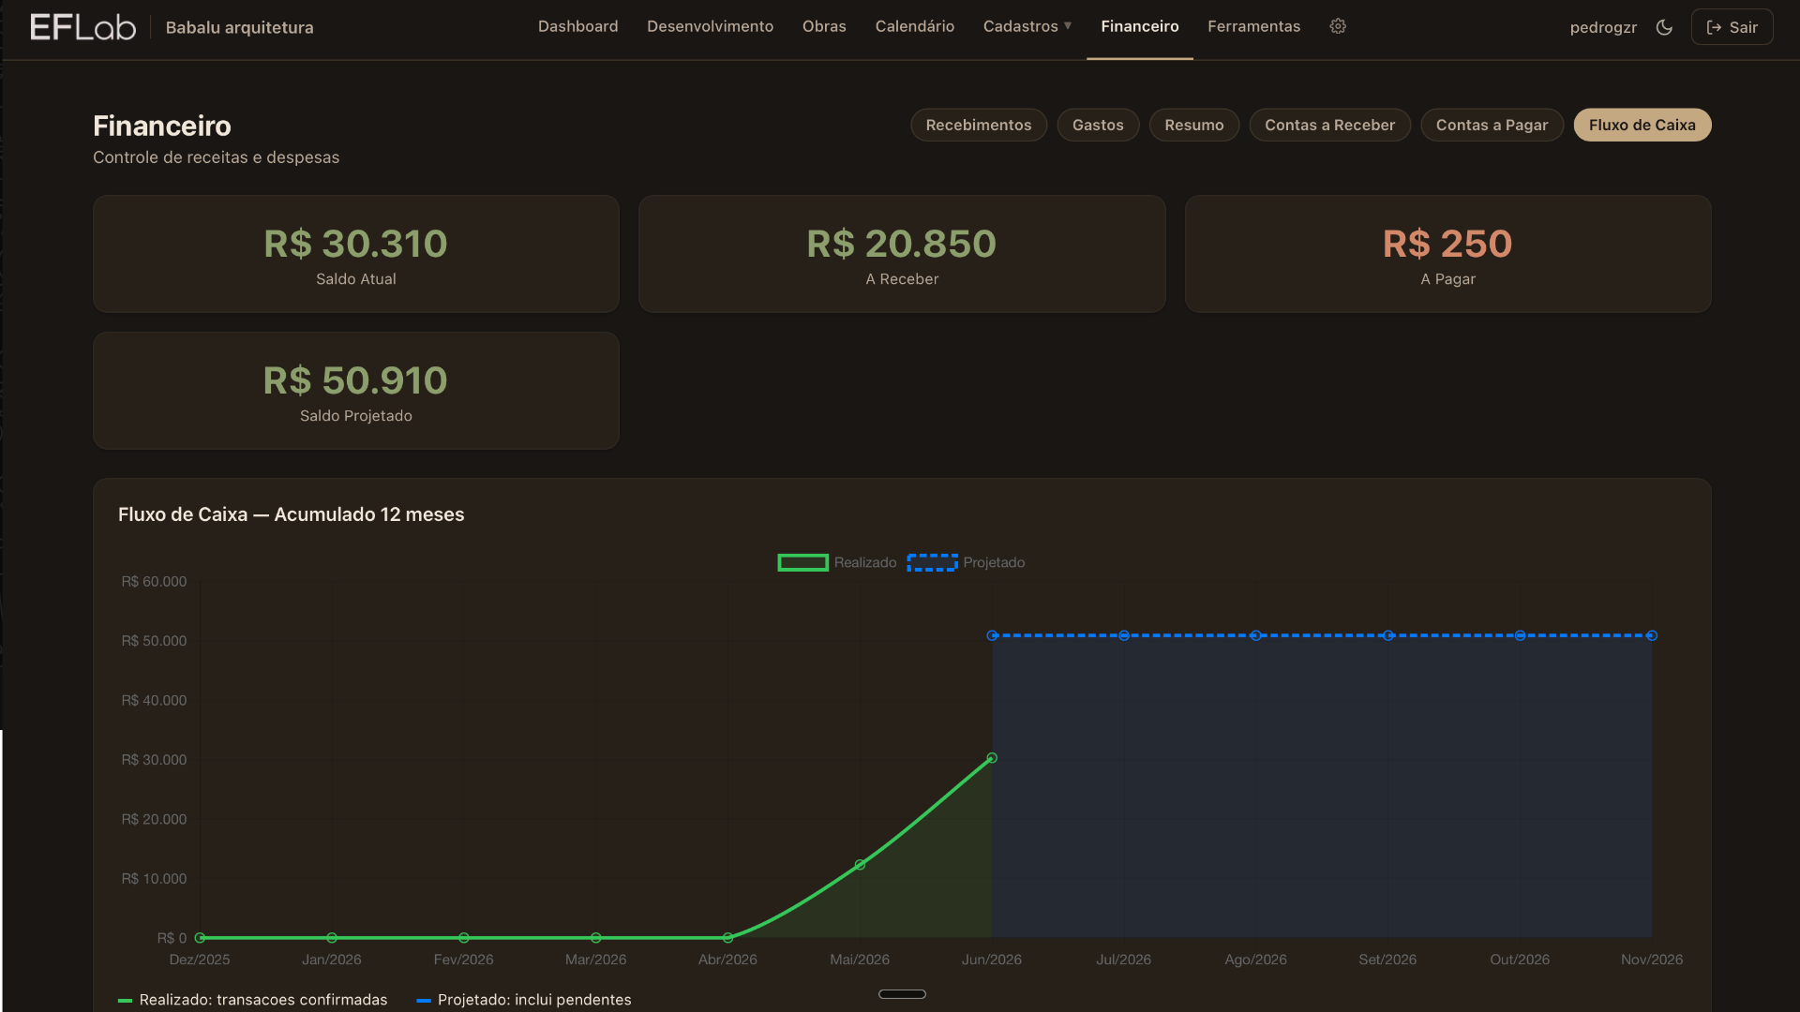1800x1012 pixels.
Task: Click the Dez/2025 Realizado data point
Action: [x=200, y=937]
